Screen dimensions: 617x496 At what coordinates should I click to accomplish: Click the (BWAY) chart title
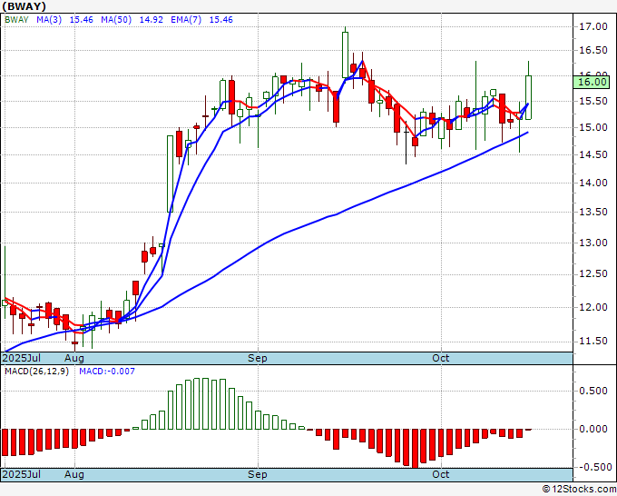[25, 5]
